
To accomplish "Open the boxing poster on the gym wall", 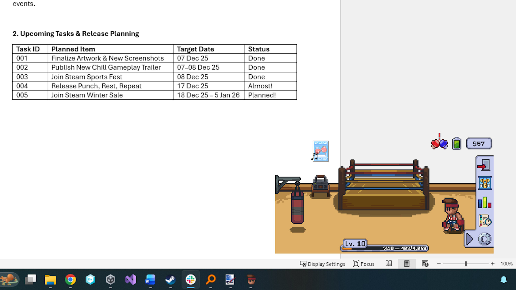I will 320,151.
